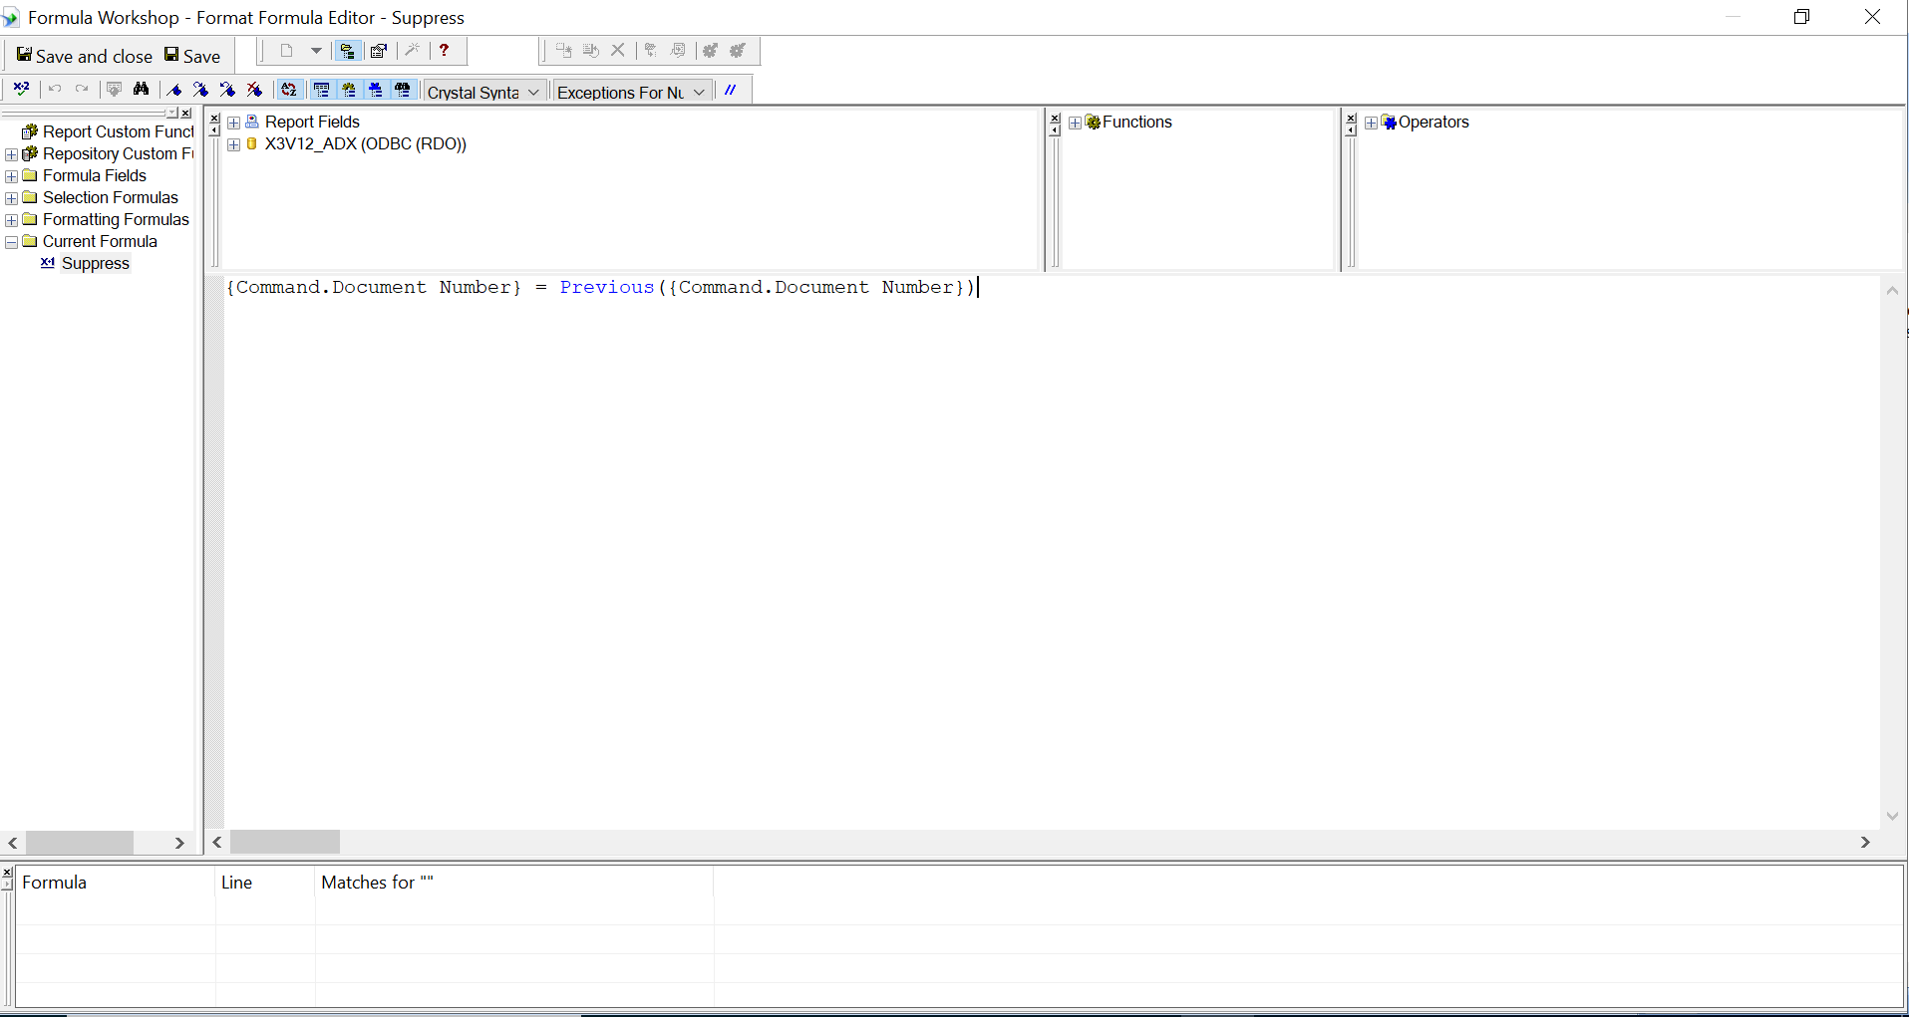This screenshot has height=1017, width=1909.
Task: Toggle the Field Tree panel visibility
Action: [x=322, y=90]
